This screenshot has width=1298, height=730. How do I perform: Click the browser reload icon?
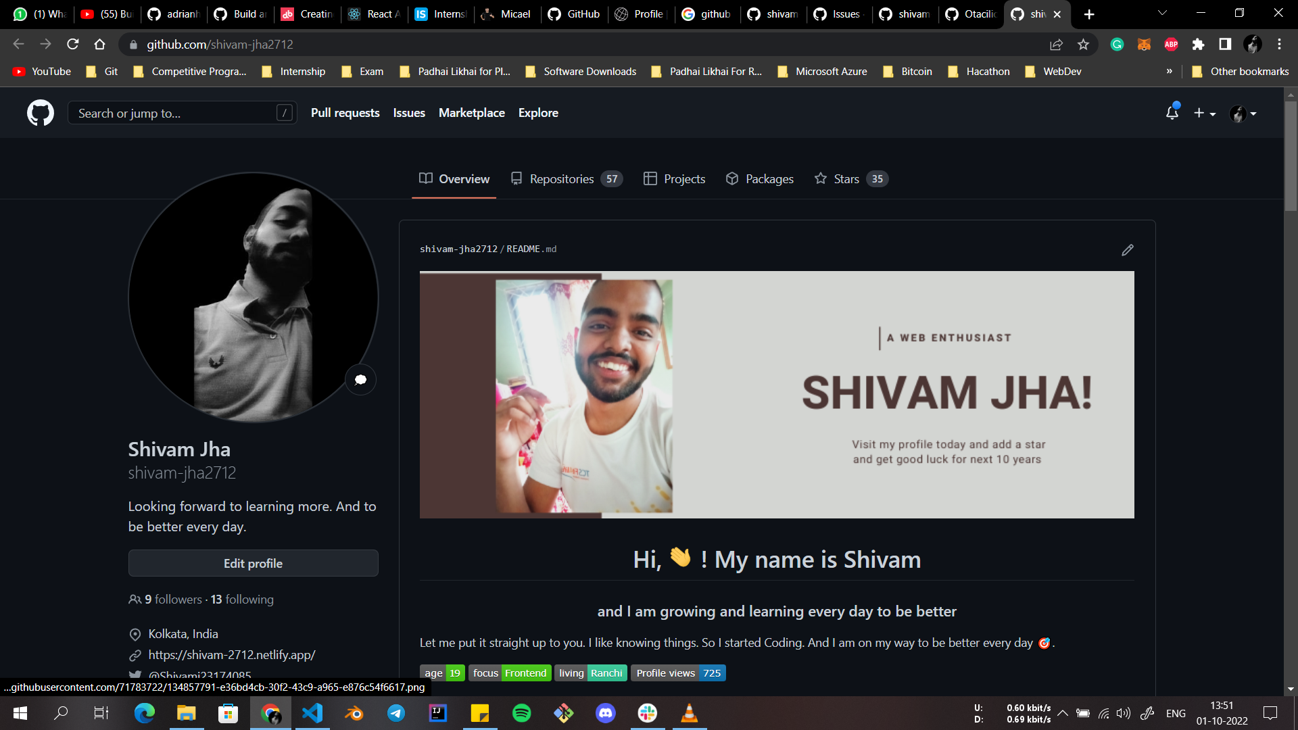[72, 44]
